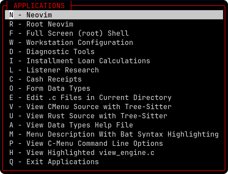The width and height of the screenshot is (228, 174).
Task: Choose Diagnostic Tools
Action: [60, 52]
